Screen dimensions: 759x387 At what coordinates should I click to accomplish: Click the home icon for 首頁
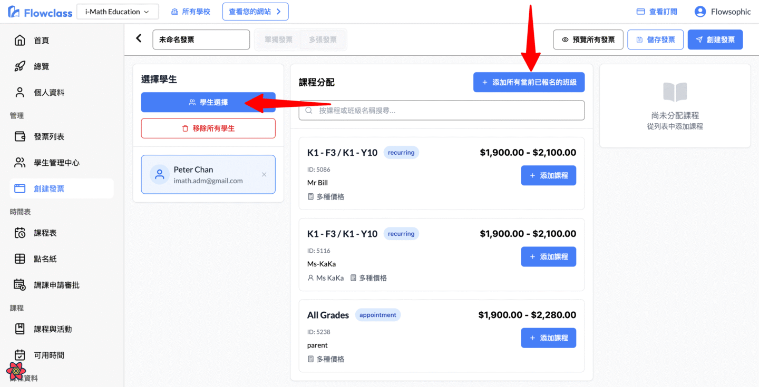pos(20,41)
